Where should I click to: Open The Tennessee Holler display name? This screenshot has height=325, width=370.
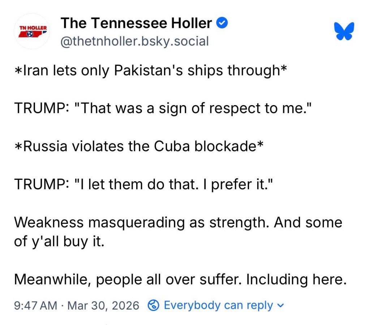(137, 23)
